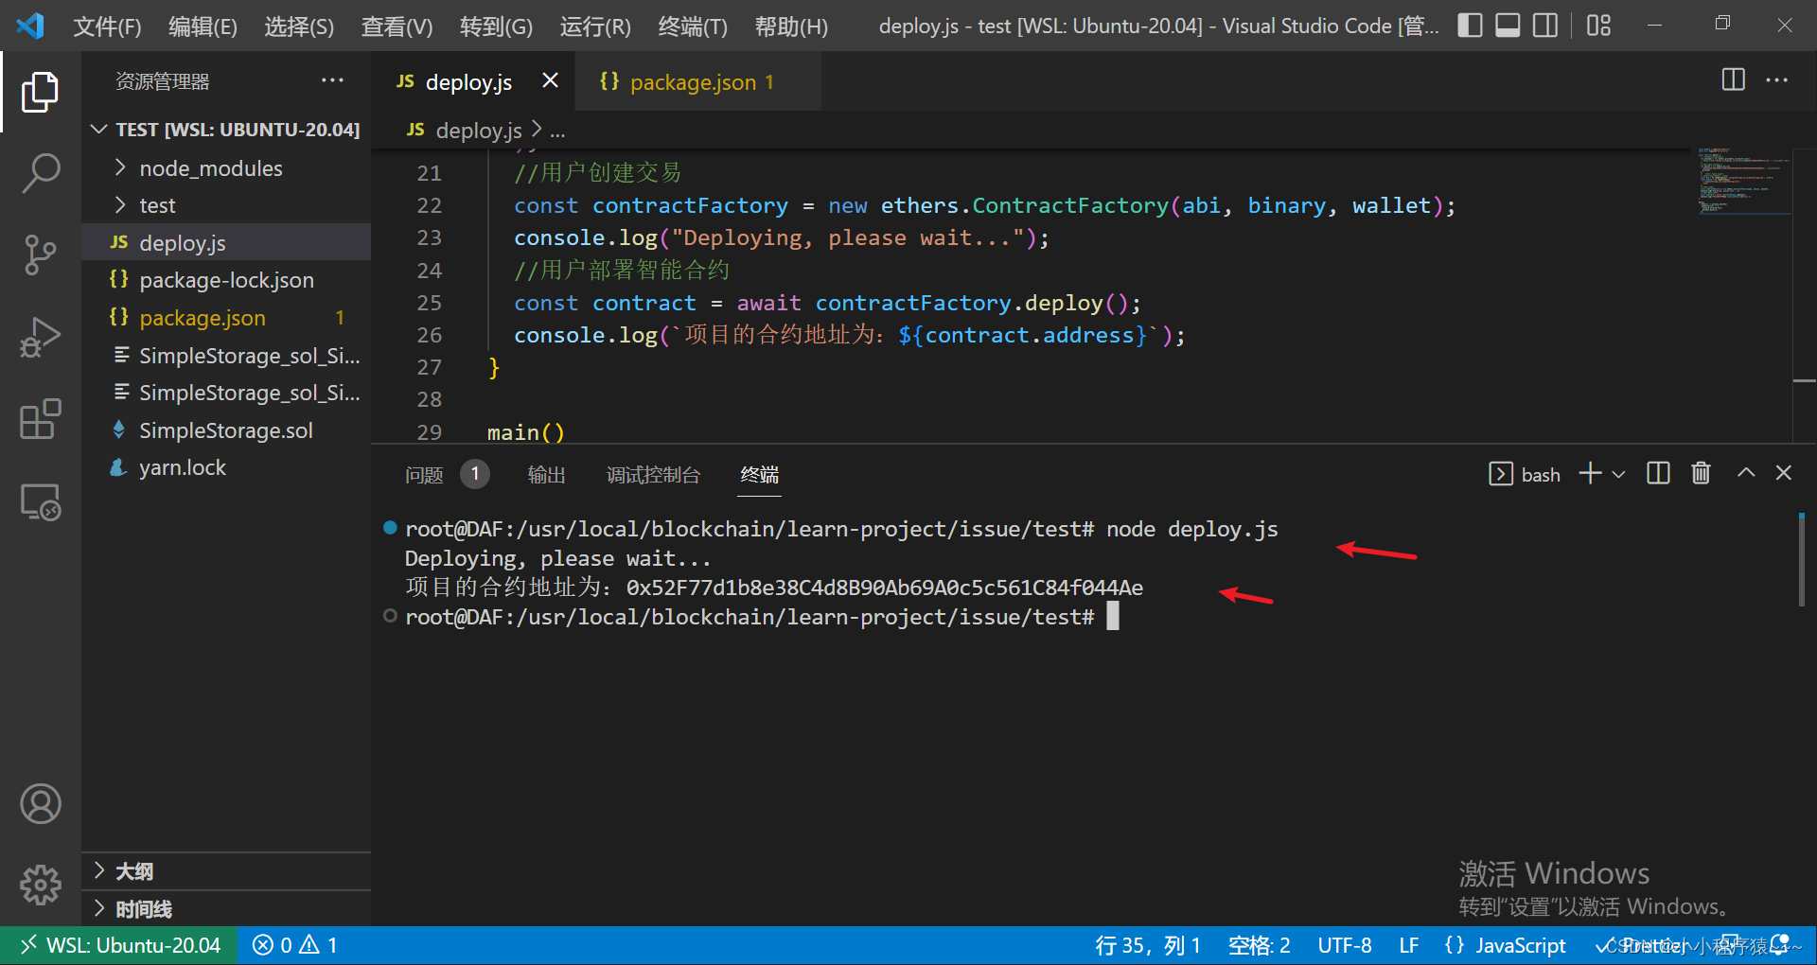Open 编辑(E) menu
Image resolution: width=1817 pixels, height=965 pixels.
203,26
